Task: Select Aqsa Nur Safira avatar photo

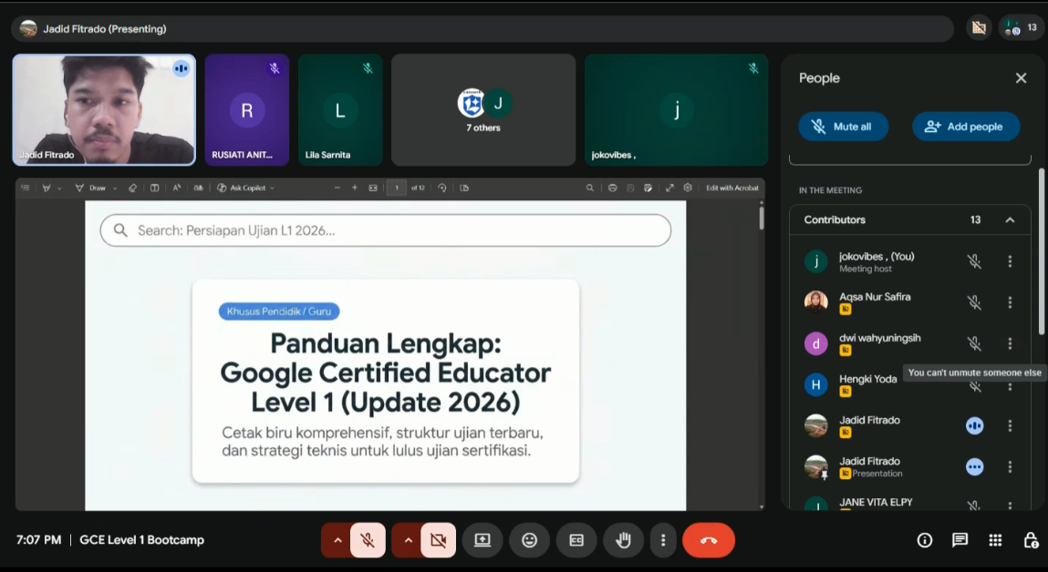Action: 816,302
